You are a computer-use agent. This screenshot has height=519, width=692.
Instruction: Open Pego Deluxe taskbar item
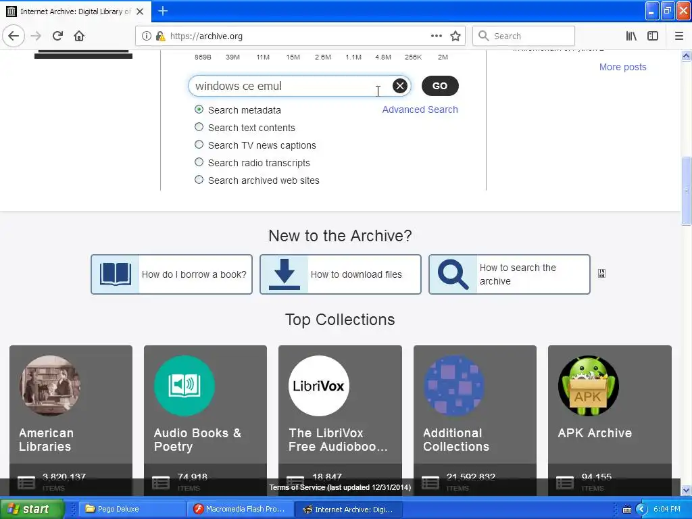131,509
